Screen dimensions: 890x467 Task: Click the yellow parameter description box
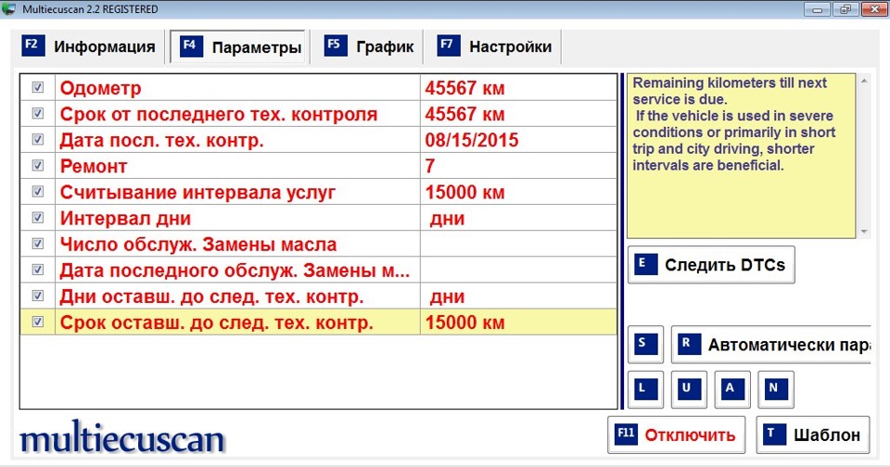(741, 156)
